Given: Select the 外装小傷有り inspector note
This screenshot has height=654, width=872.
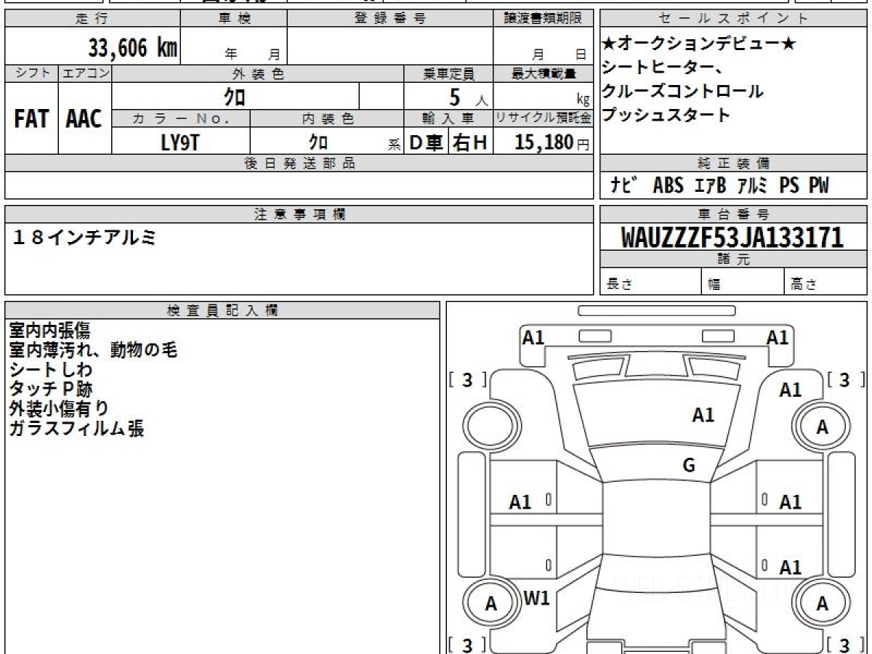Looking at the screenshot, I should [x=60, y=409].
